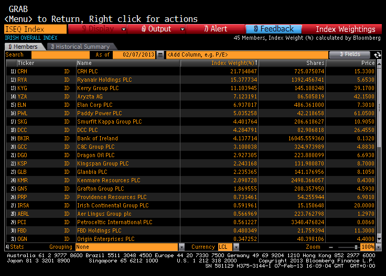Click the IRISH OVERALL INDEX label

click(31, 38)
